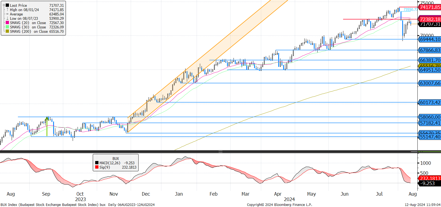
Task: Click the Oct label on time axis
Action: click(80, 194)
